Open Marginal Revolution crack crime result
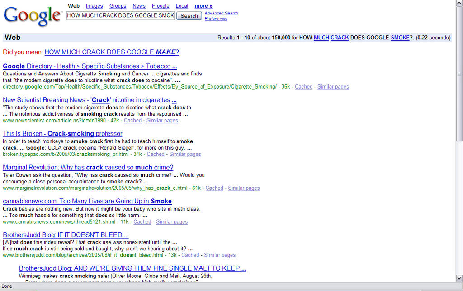463x291 pixels. 88,167
